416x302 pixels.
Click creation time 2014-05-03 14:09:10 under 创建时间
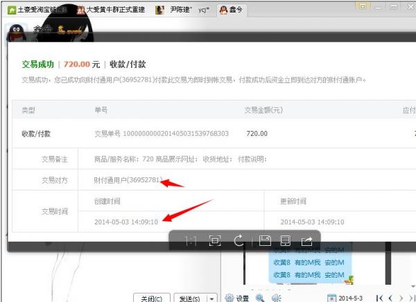(x=126, y=222)
